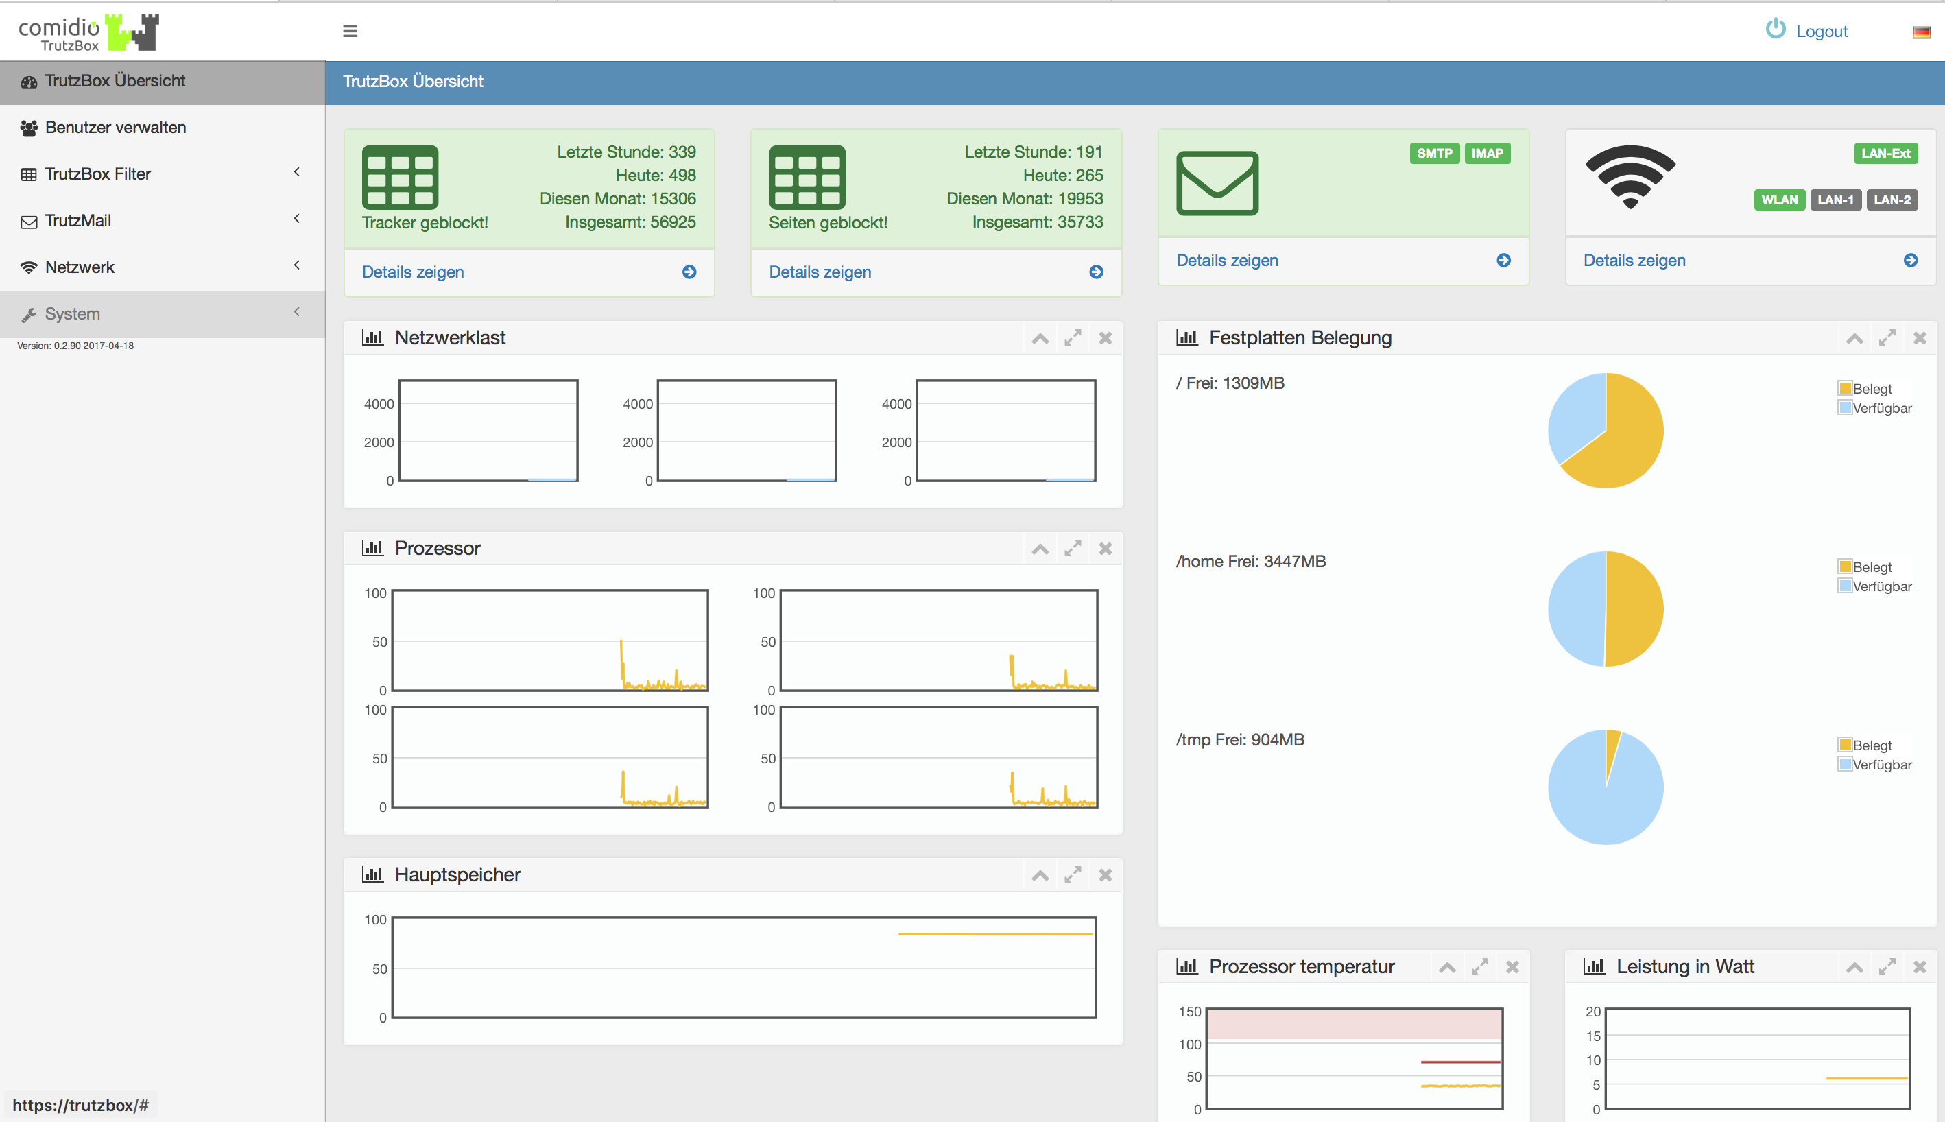Click the WLAN status badge
The height and width of the screenshot is (1122, 1945).
[1779, 200]
